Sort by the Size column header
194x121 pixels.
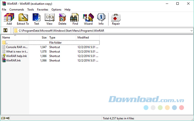click(38, 37)
